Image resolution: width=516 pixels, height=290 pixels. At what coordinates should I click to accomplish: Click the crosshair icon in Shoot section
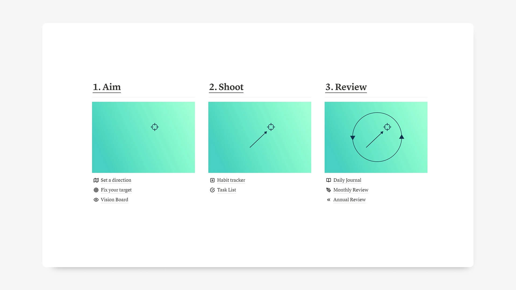[x=270, y=127]
